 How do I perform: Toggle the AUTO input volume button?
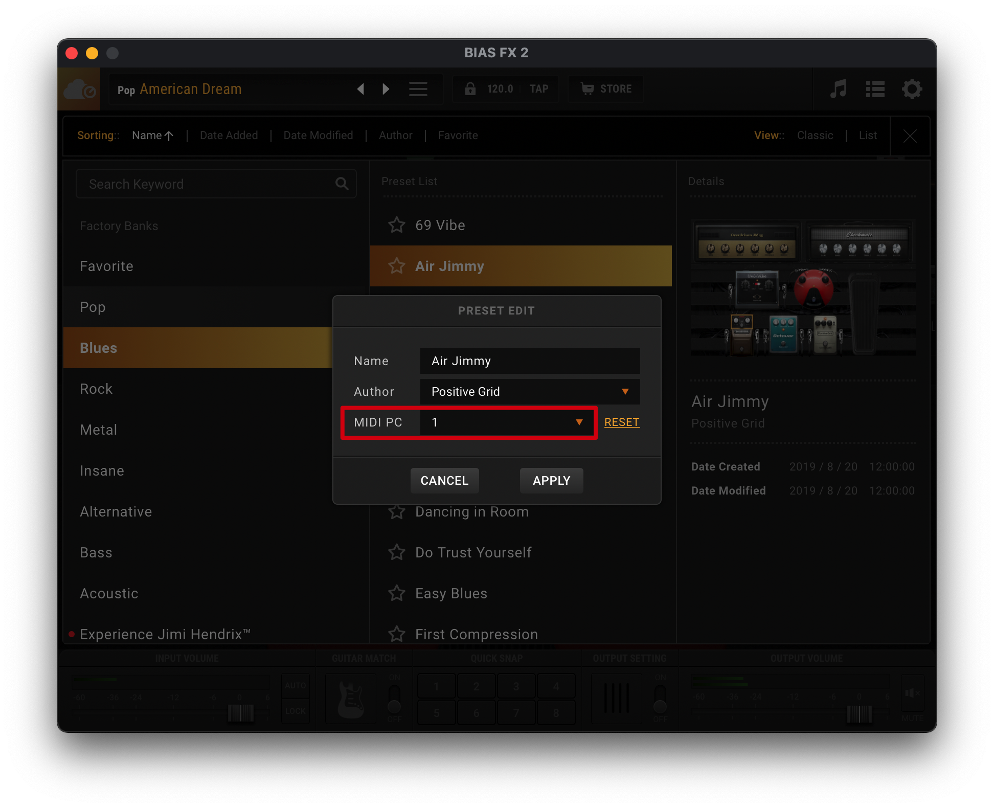click(295, 685)
